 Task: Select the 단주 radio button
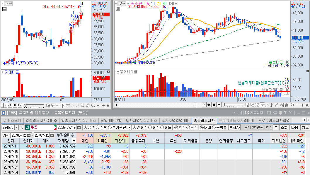pyautogui.click(x=188, y=127)
